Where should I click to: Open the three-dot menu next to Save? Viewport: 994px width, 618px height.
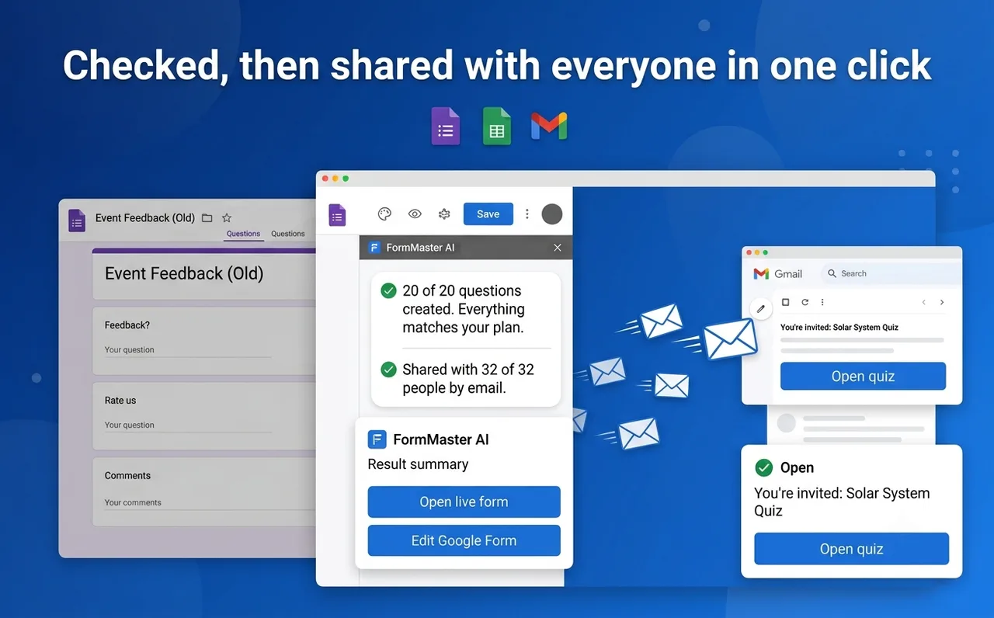coord(527,214)
